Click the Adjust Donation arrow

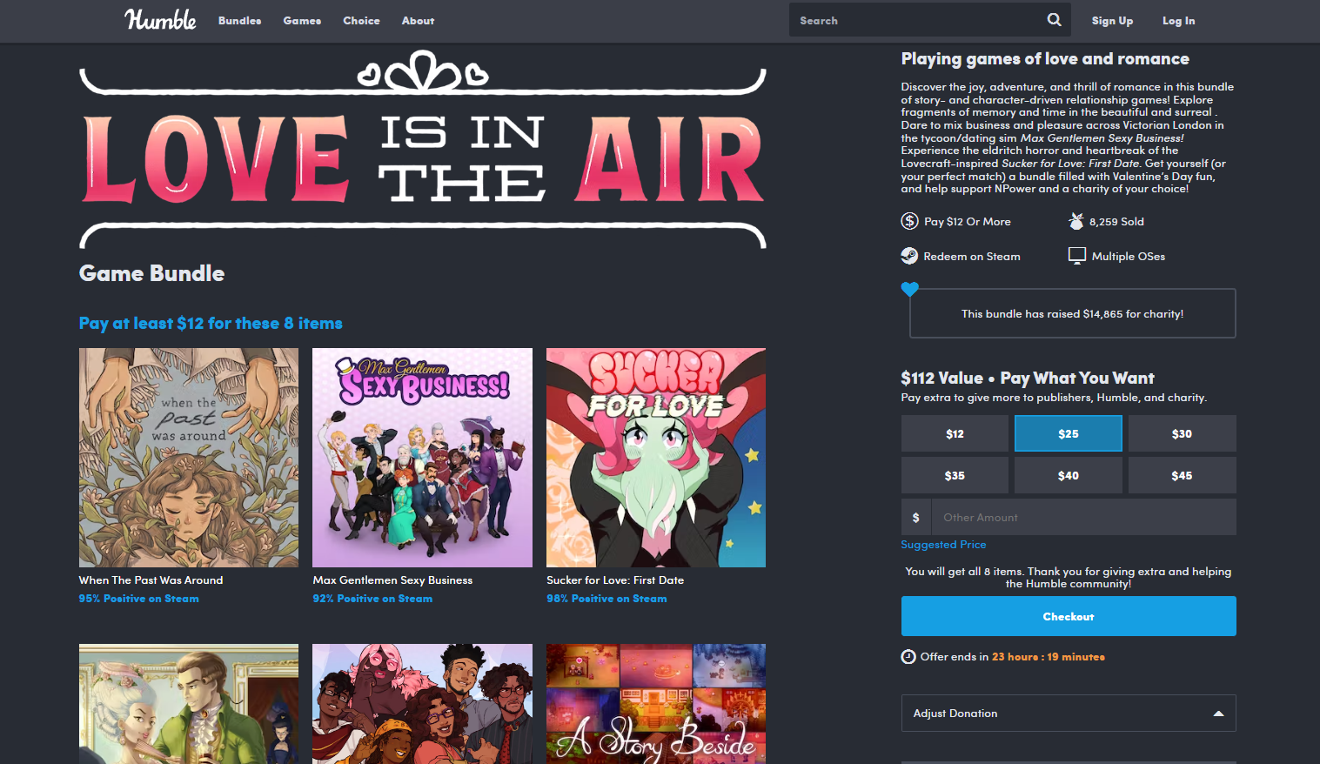1218,714
